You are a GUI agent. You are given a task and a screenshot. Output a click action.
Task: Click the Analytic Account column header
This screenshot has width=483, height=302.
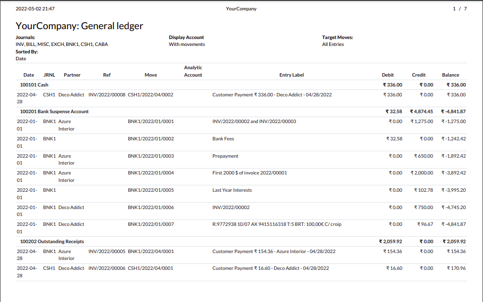[193, 71]
